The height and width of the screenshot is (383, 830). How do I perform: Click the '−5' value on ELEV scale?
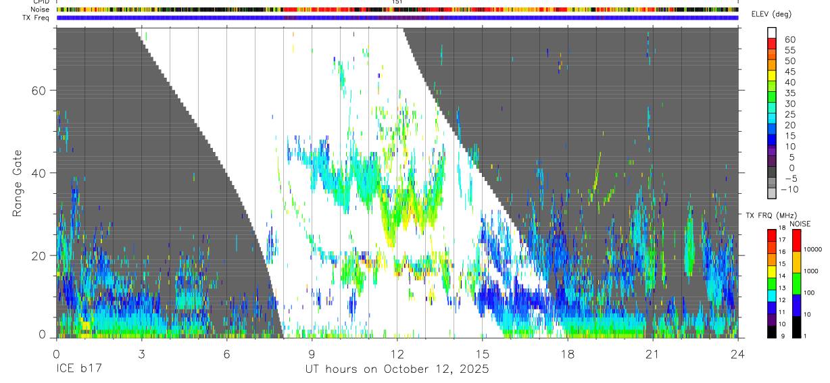click(x=791, y=178)
